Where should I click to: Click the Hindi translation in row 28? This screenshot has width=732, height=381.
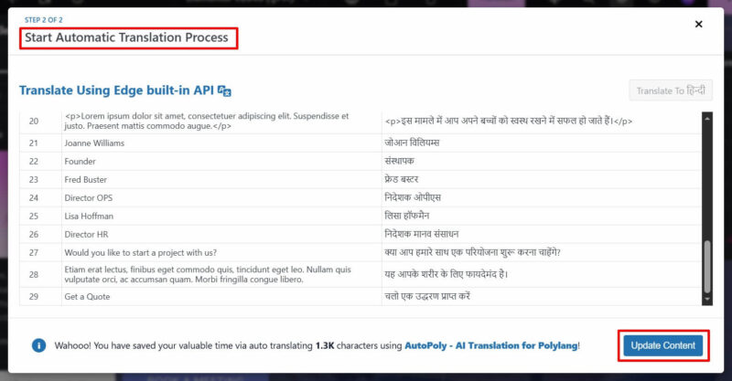coord(446,274)
